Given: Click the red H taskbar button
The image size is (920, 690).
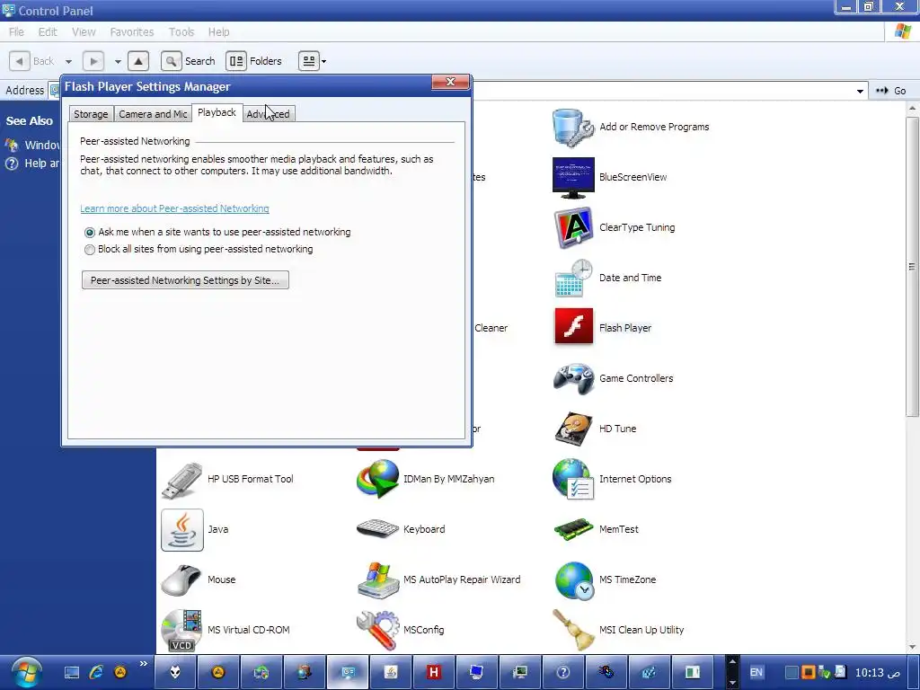Looking at the screenshot, I should click(x=434, y=672).
